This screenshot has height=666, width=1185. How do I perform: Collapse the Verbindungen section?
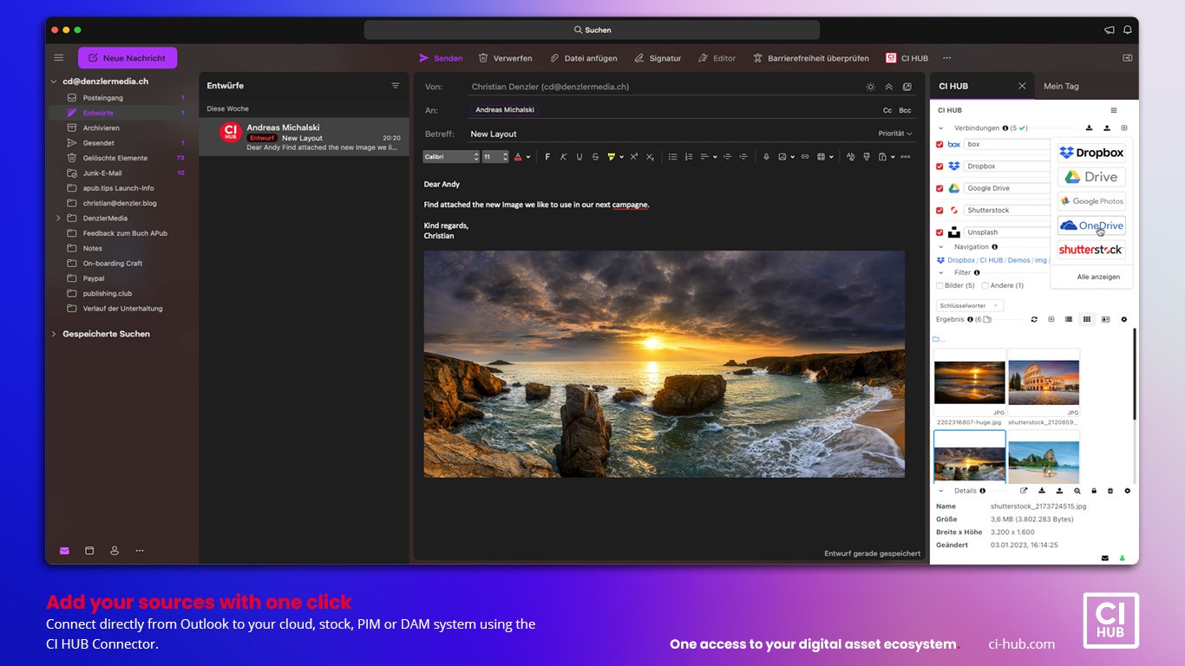pos(941,128)
